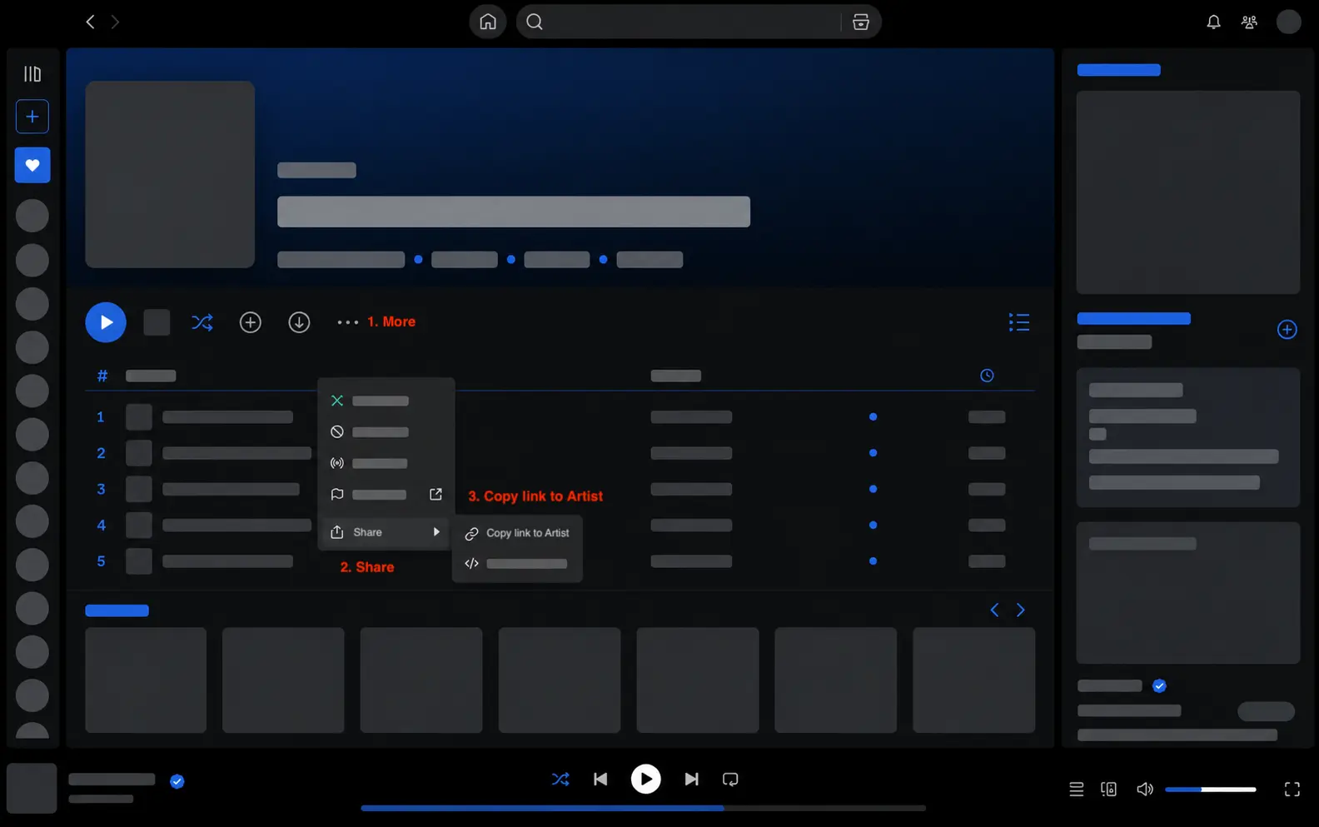Open the last album card in the carousel

coord(974,680)
